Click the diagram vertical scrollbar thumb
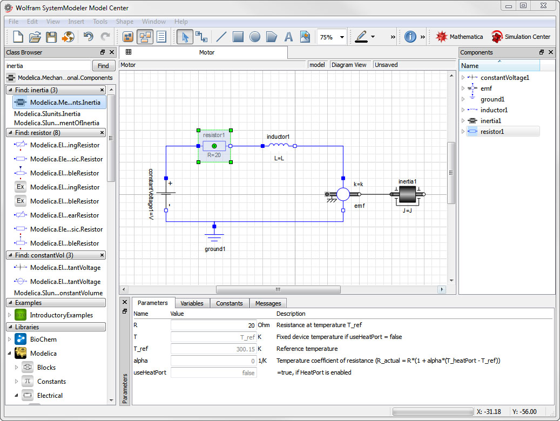Image resolution: width=560 pixels, height=421 pixels. pyautogui.click(x=451, y=173)
